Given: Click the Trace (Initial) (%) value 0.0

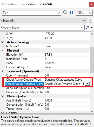Looking at the screenshot, I should [47, 109].
